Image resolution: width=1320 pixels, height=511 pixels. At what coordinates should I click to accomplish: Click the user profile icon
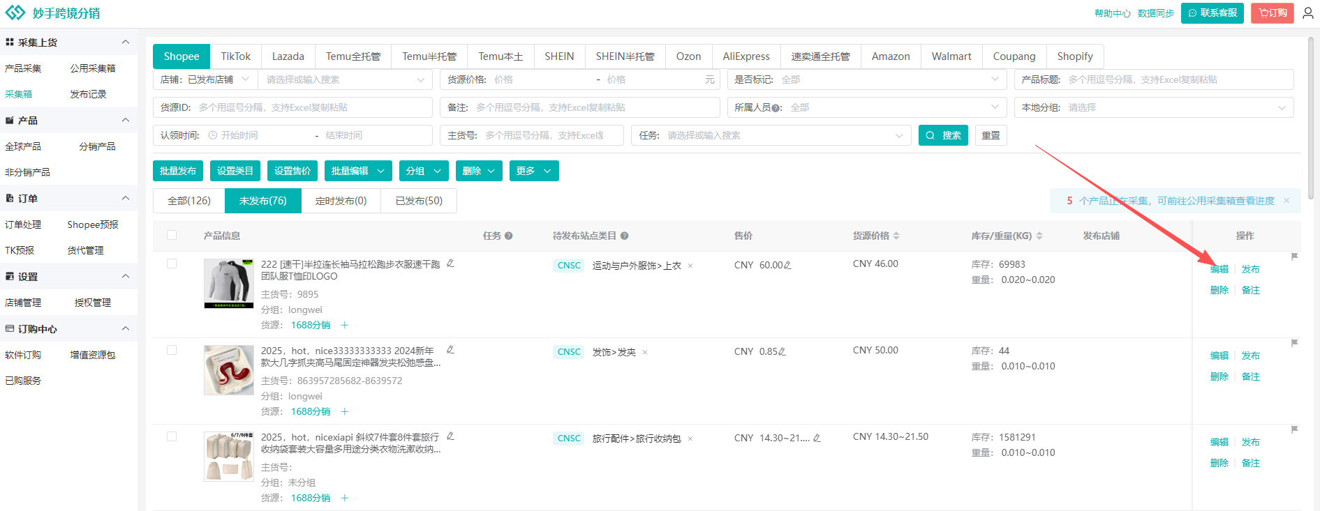point(1307,13)
